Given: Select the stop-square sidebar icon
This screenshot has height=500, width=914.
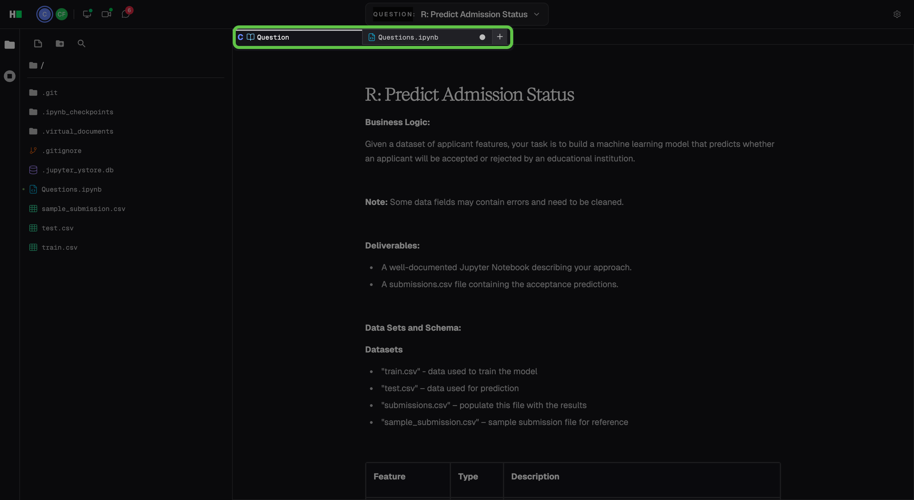Looking at the screenshot, I should 10,76.
